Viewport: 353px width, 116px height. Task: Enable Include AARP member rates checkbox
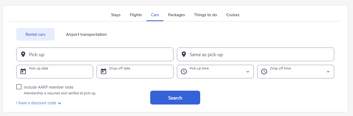click(19, 87)
